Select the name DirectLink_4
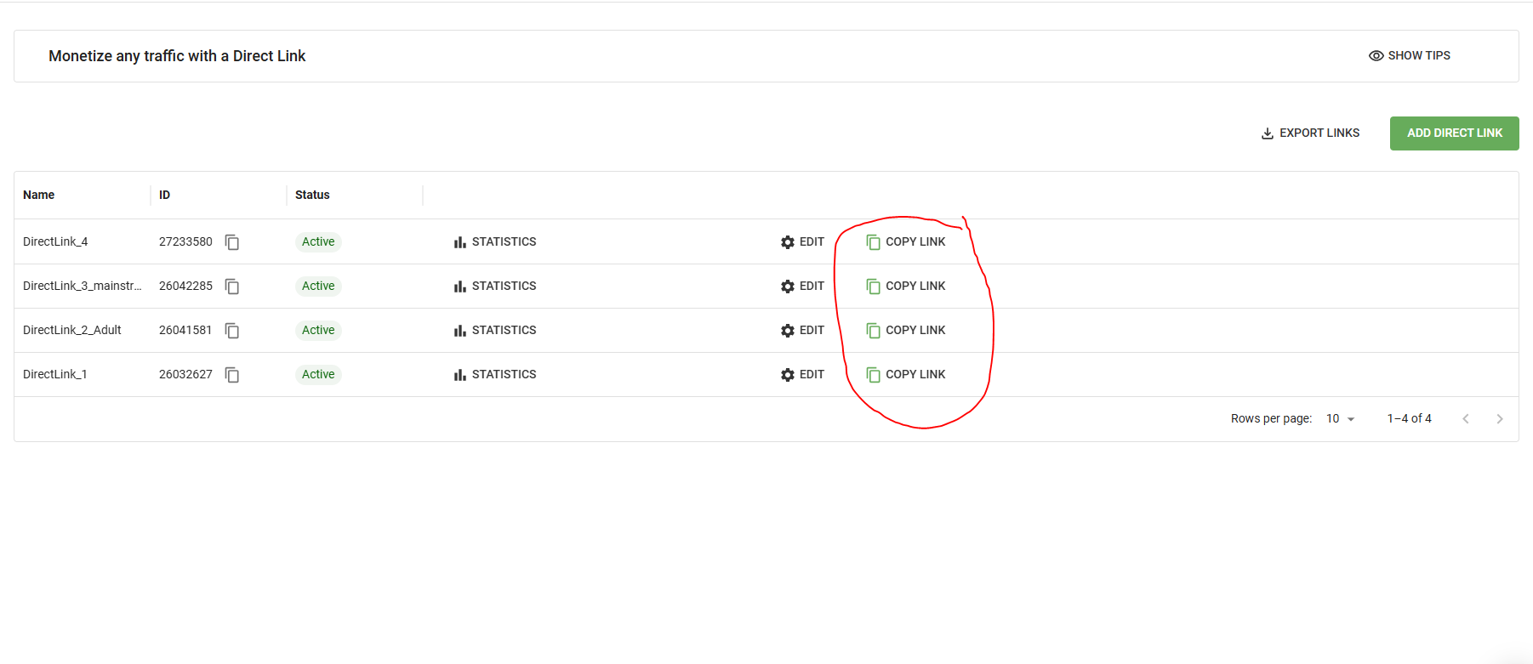 pos(55,242)
